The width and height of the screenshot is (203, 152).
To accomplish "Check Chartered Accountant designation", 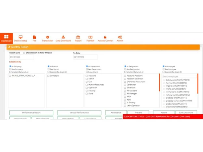I will tap(125, 82).
